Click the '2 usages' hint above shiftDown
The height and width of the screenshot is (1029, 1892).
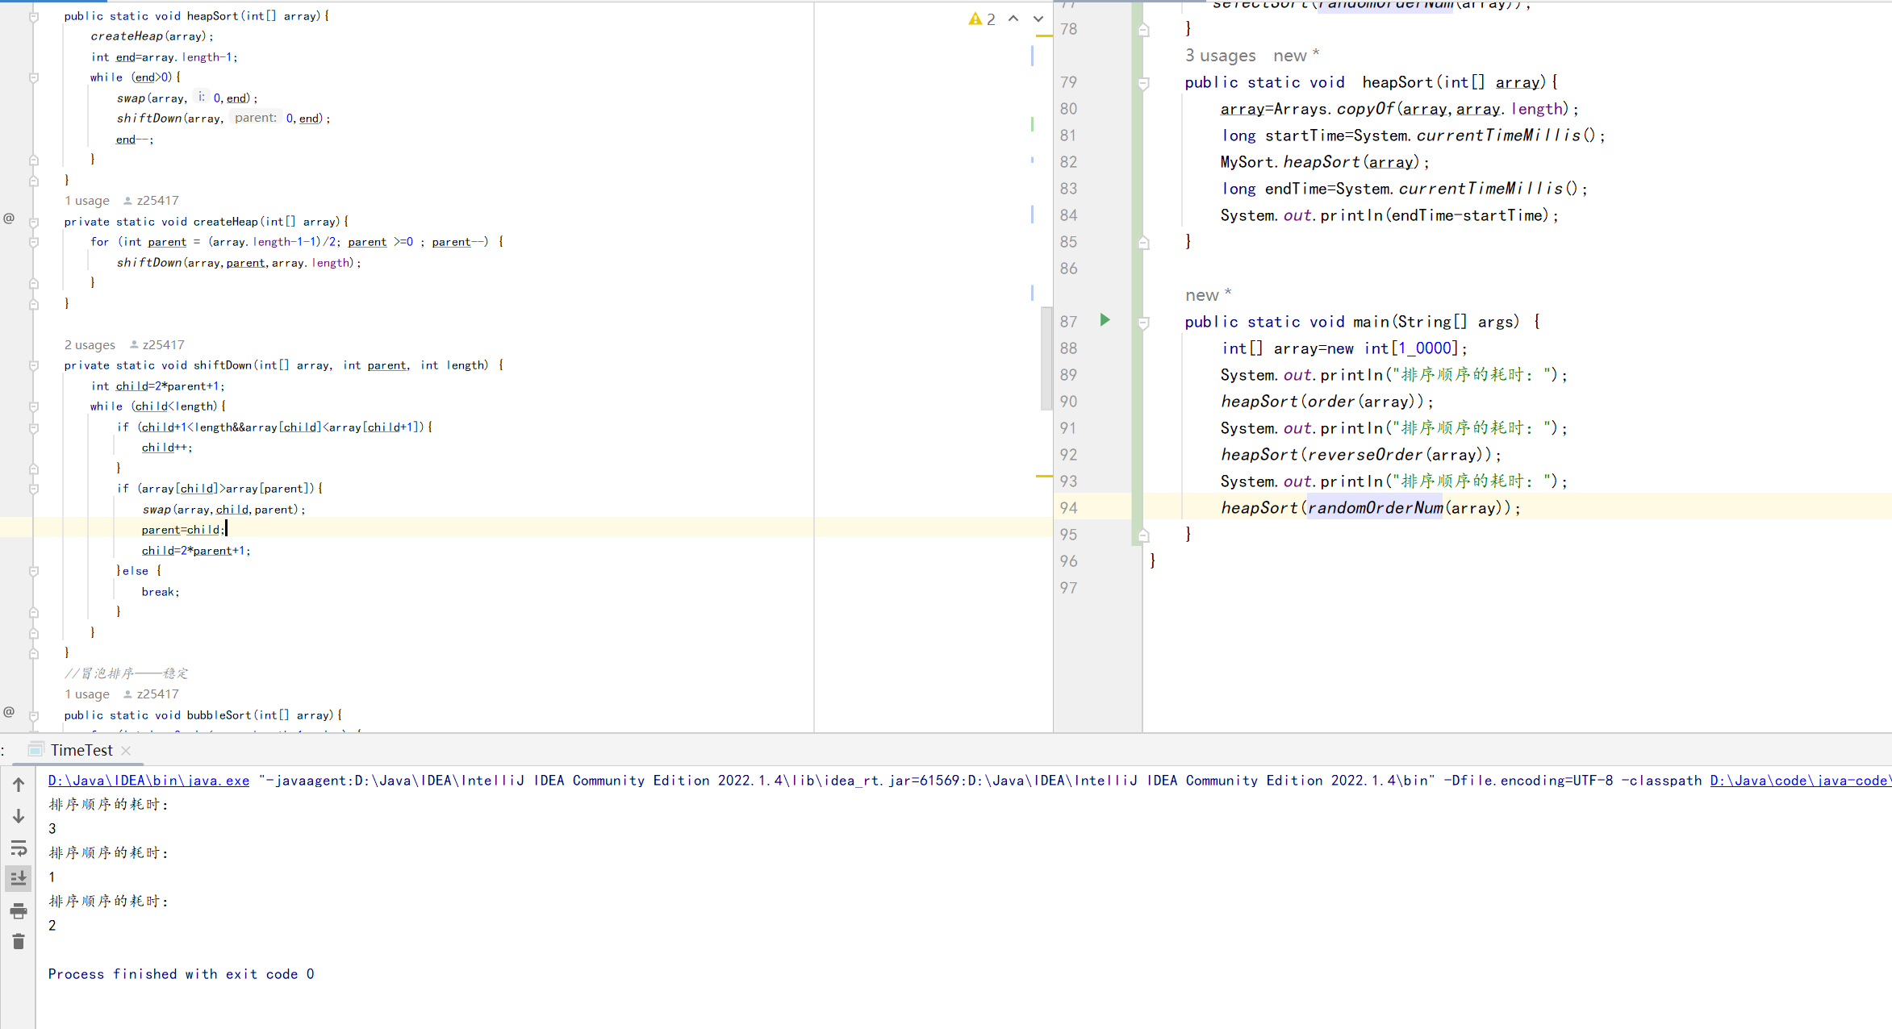pyautogui.click(x=90, y=344)
